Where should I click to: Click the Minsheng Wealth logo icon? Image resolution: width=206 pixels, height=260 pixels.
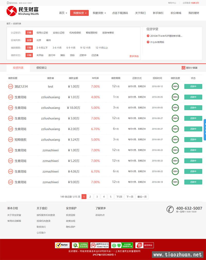(x=12, y=11)
